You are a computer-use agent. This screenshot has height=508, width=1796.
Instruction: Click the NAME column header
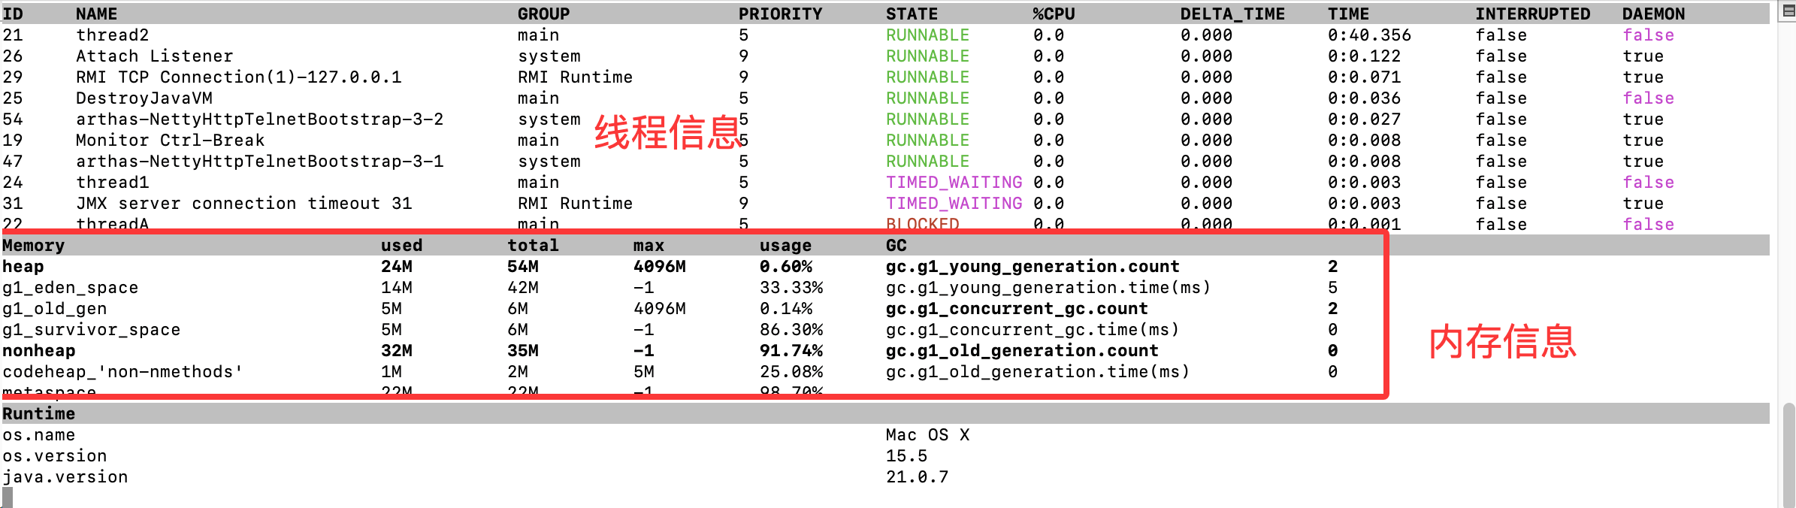tap(96, 14)
